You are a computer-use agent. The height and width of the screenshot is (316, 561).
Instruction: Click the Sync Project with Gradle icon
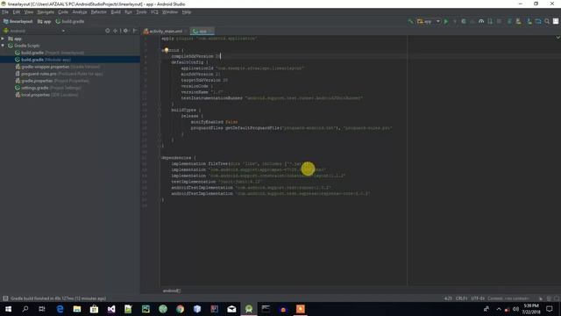point(509,21)
